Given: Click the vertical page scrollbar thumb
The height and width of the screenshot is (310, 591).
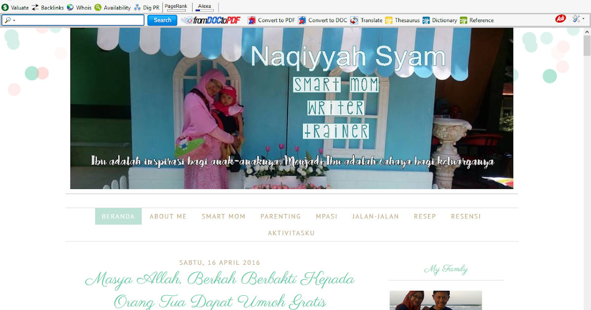Looking at the screenshot, I should point(587,45).
